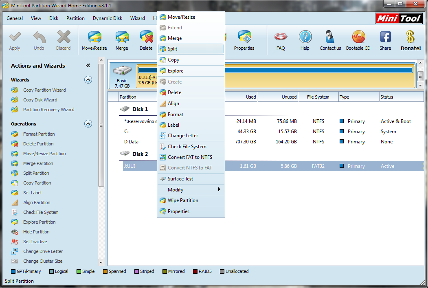This screenshot has width=428, height=288.
Task: Choose Wipe Partition in the context menu
Action: click(191, 200)
